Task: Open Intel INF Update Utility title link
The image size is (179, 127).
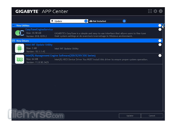Action: point(39,45)
